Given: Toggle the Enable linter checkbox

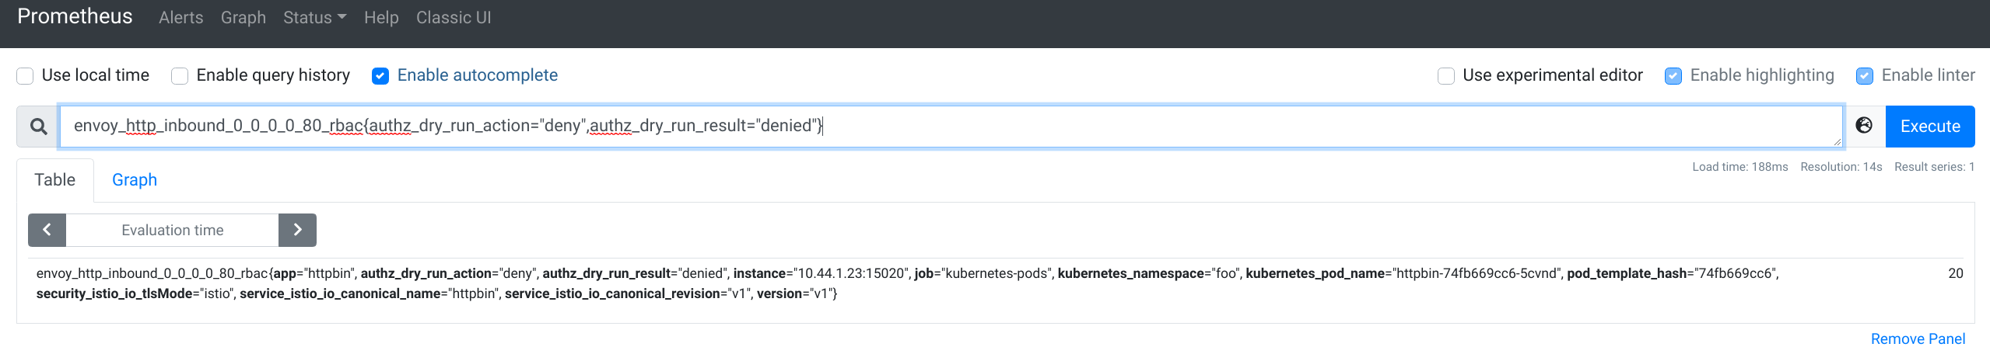Looking at the screenshot, I should [x=1865, y=76].
